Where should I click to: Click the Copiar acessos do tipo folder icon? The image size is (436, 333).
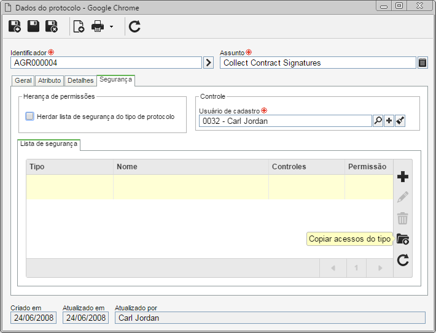(403, 239)
